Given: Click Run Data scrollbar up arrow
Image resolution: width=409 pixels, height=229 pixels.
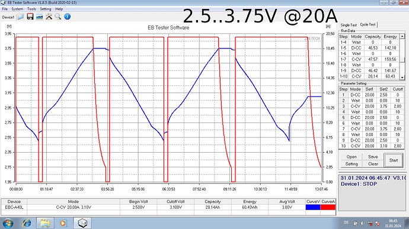Looking at the screenshot, I should (x=402, y=37).
